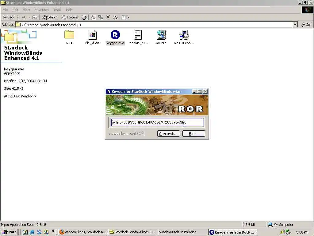Open the Favorites menu

pos(41,10)
